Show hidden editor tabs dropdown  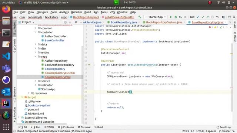click(230, 22)
